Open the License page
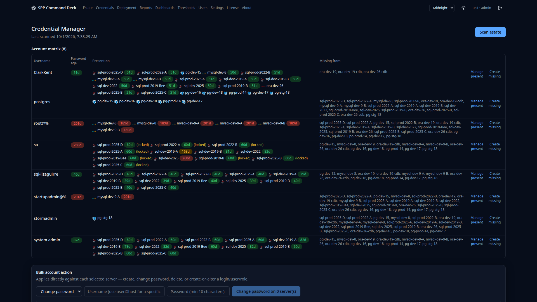This screenshot has height=302, width=537. (x=233, y=8)
